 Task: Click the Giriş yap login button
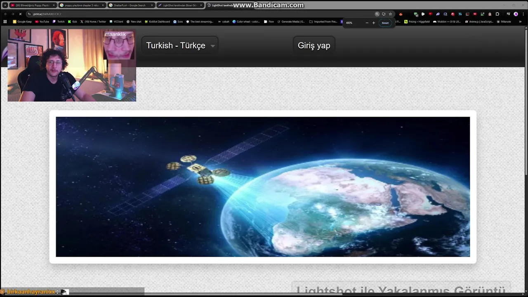click(x=314, y=45)
